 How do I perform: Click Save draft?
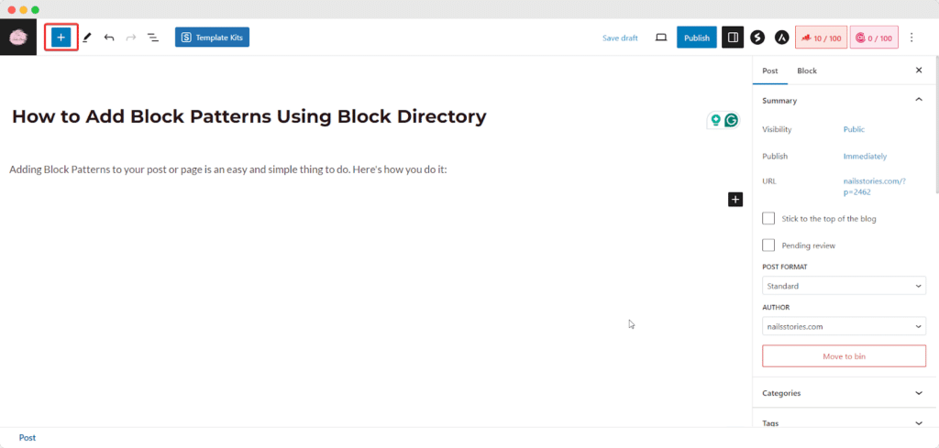point(620,38)
